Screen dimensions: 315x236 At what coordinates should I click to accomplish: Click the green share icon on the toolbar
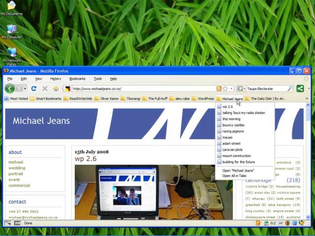pyautogui.click(x=300, y=88)
